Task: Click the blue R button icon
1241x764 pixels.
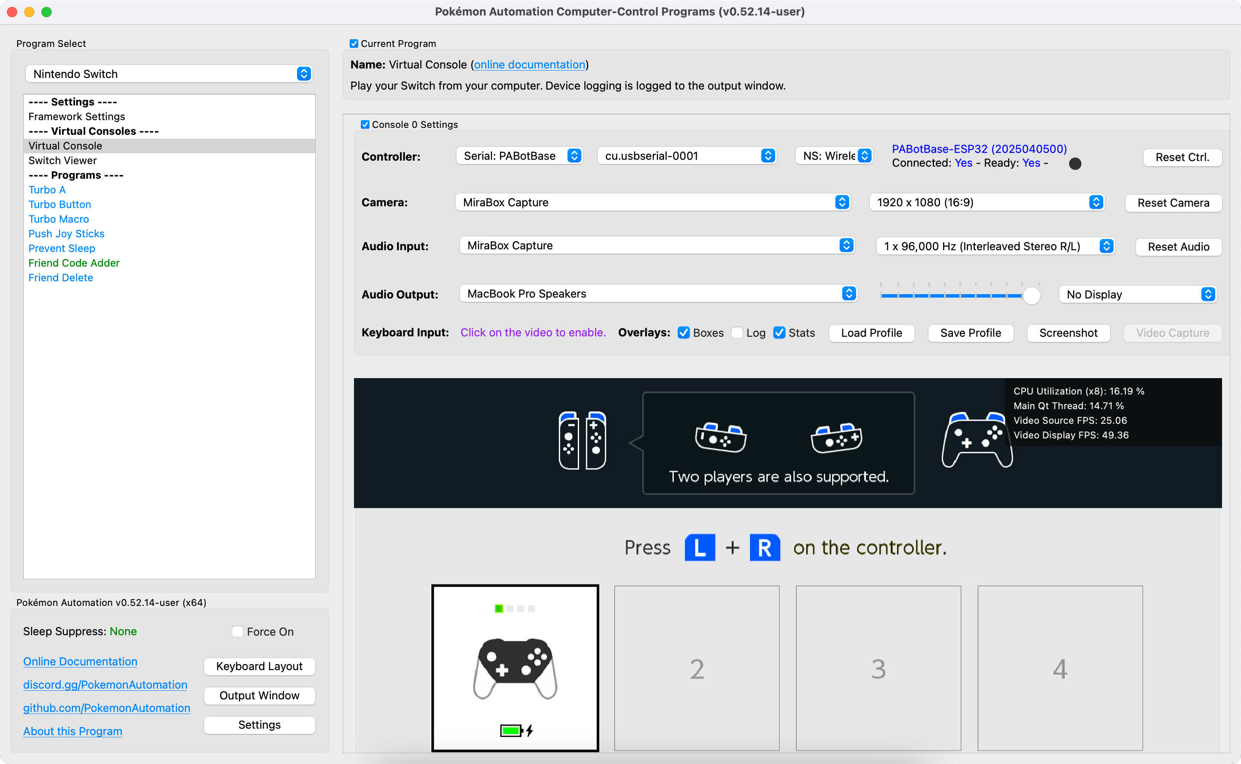Action: tap(764, 547)
